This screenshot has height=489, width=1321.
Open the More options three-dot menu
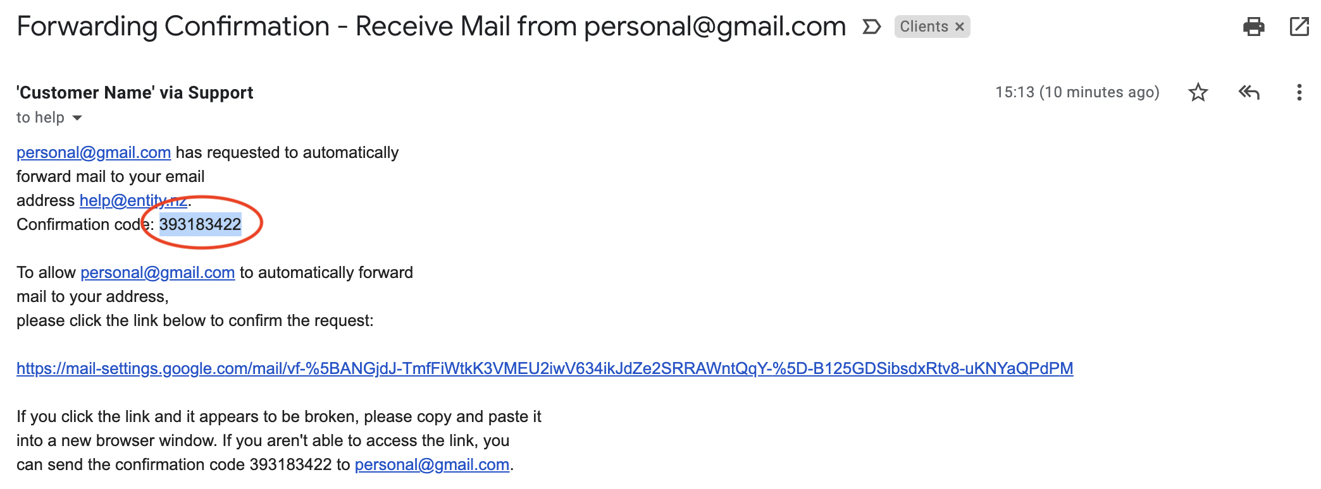1299,92
